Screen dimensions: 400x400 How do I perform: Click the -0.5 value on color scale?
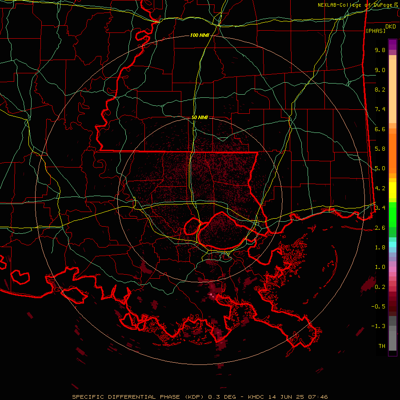(x=378, y=307)
